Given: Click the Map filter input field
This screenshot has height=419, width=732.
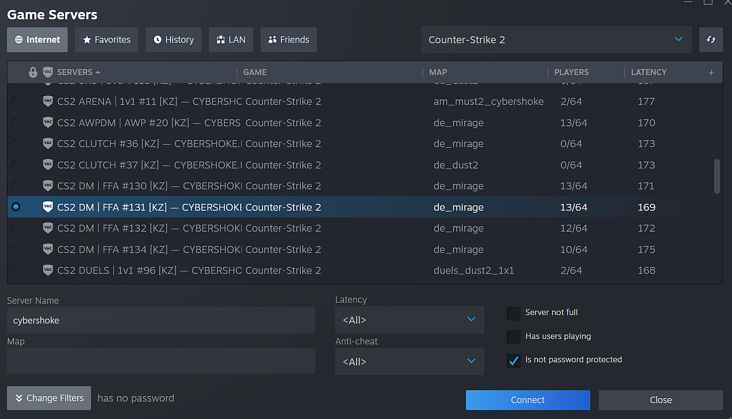Looking at the screenshot, I should (x=161, y=361).
